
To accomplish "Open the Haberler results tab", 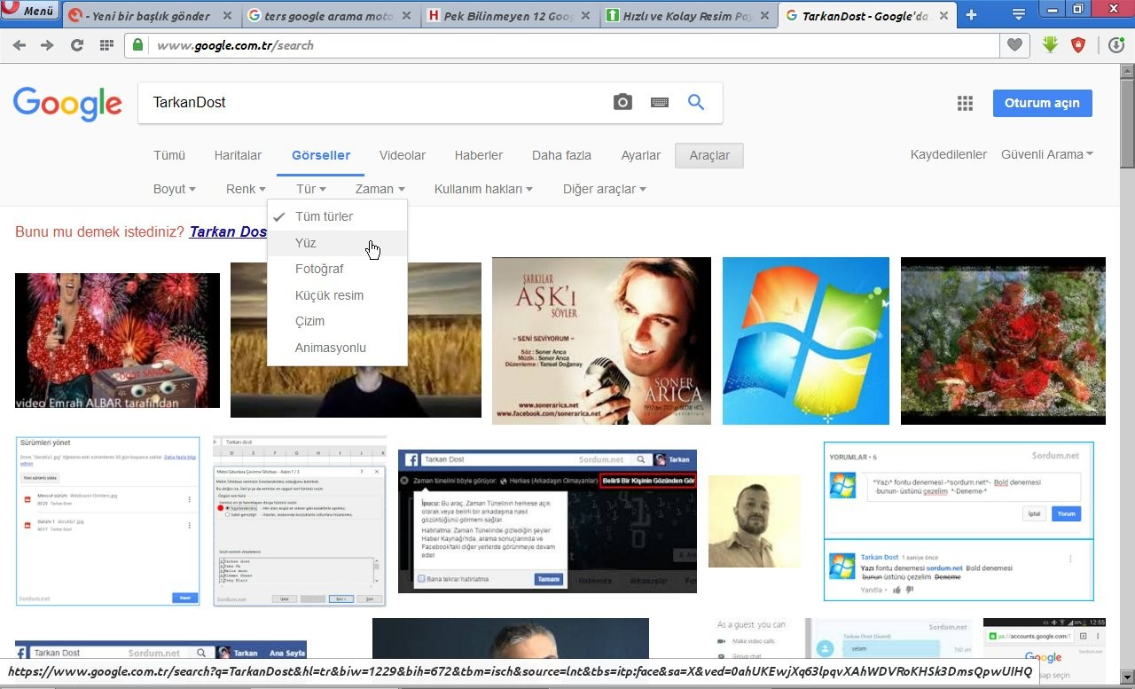I will point(479,155).
